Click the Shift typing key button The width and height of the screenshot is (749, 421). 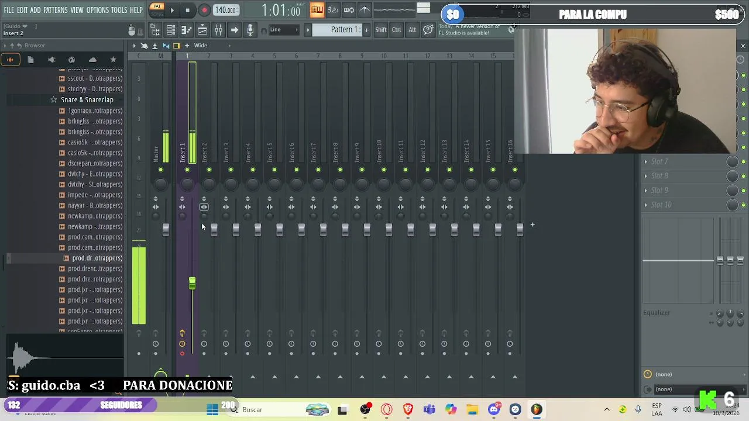[381, 30]
